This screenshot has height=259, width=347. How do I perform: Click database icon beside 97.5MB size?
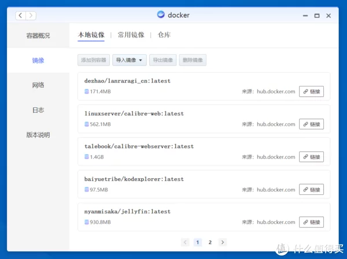87,189
